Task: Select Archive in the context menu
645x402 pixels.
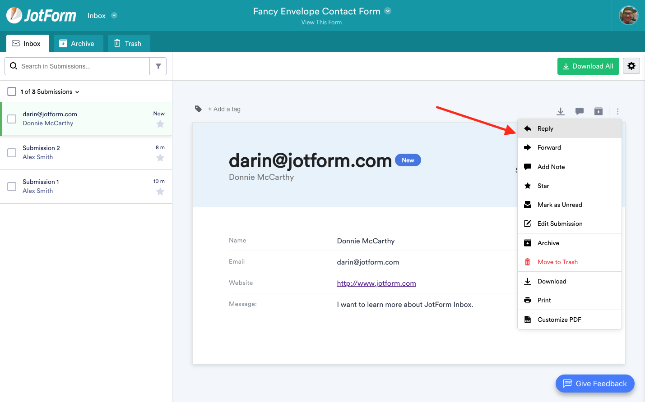Action: point(570,243)
